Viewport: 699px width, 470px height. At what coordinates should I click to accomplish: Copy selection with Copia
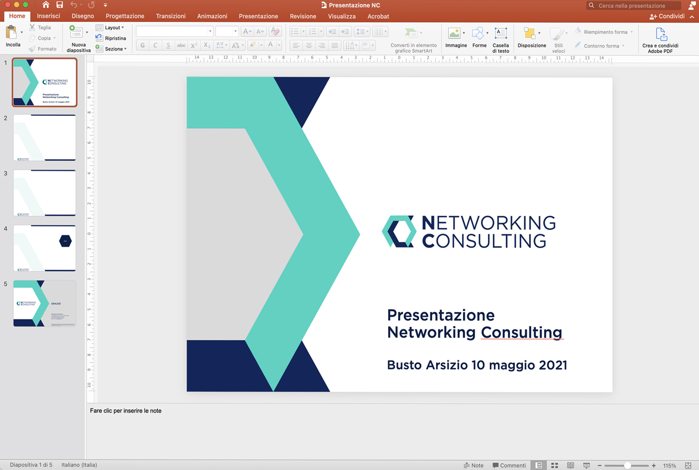click(x=40, y=38)
